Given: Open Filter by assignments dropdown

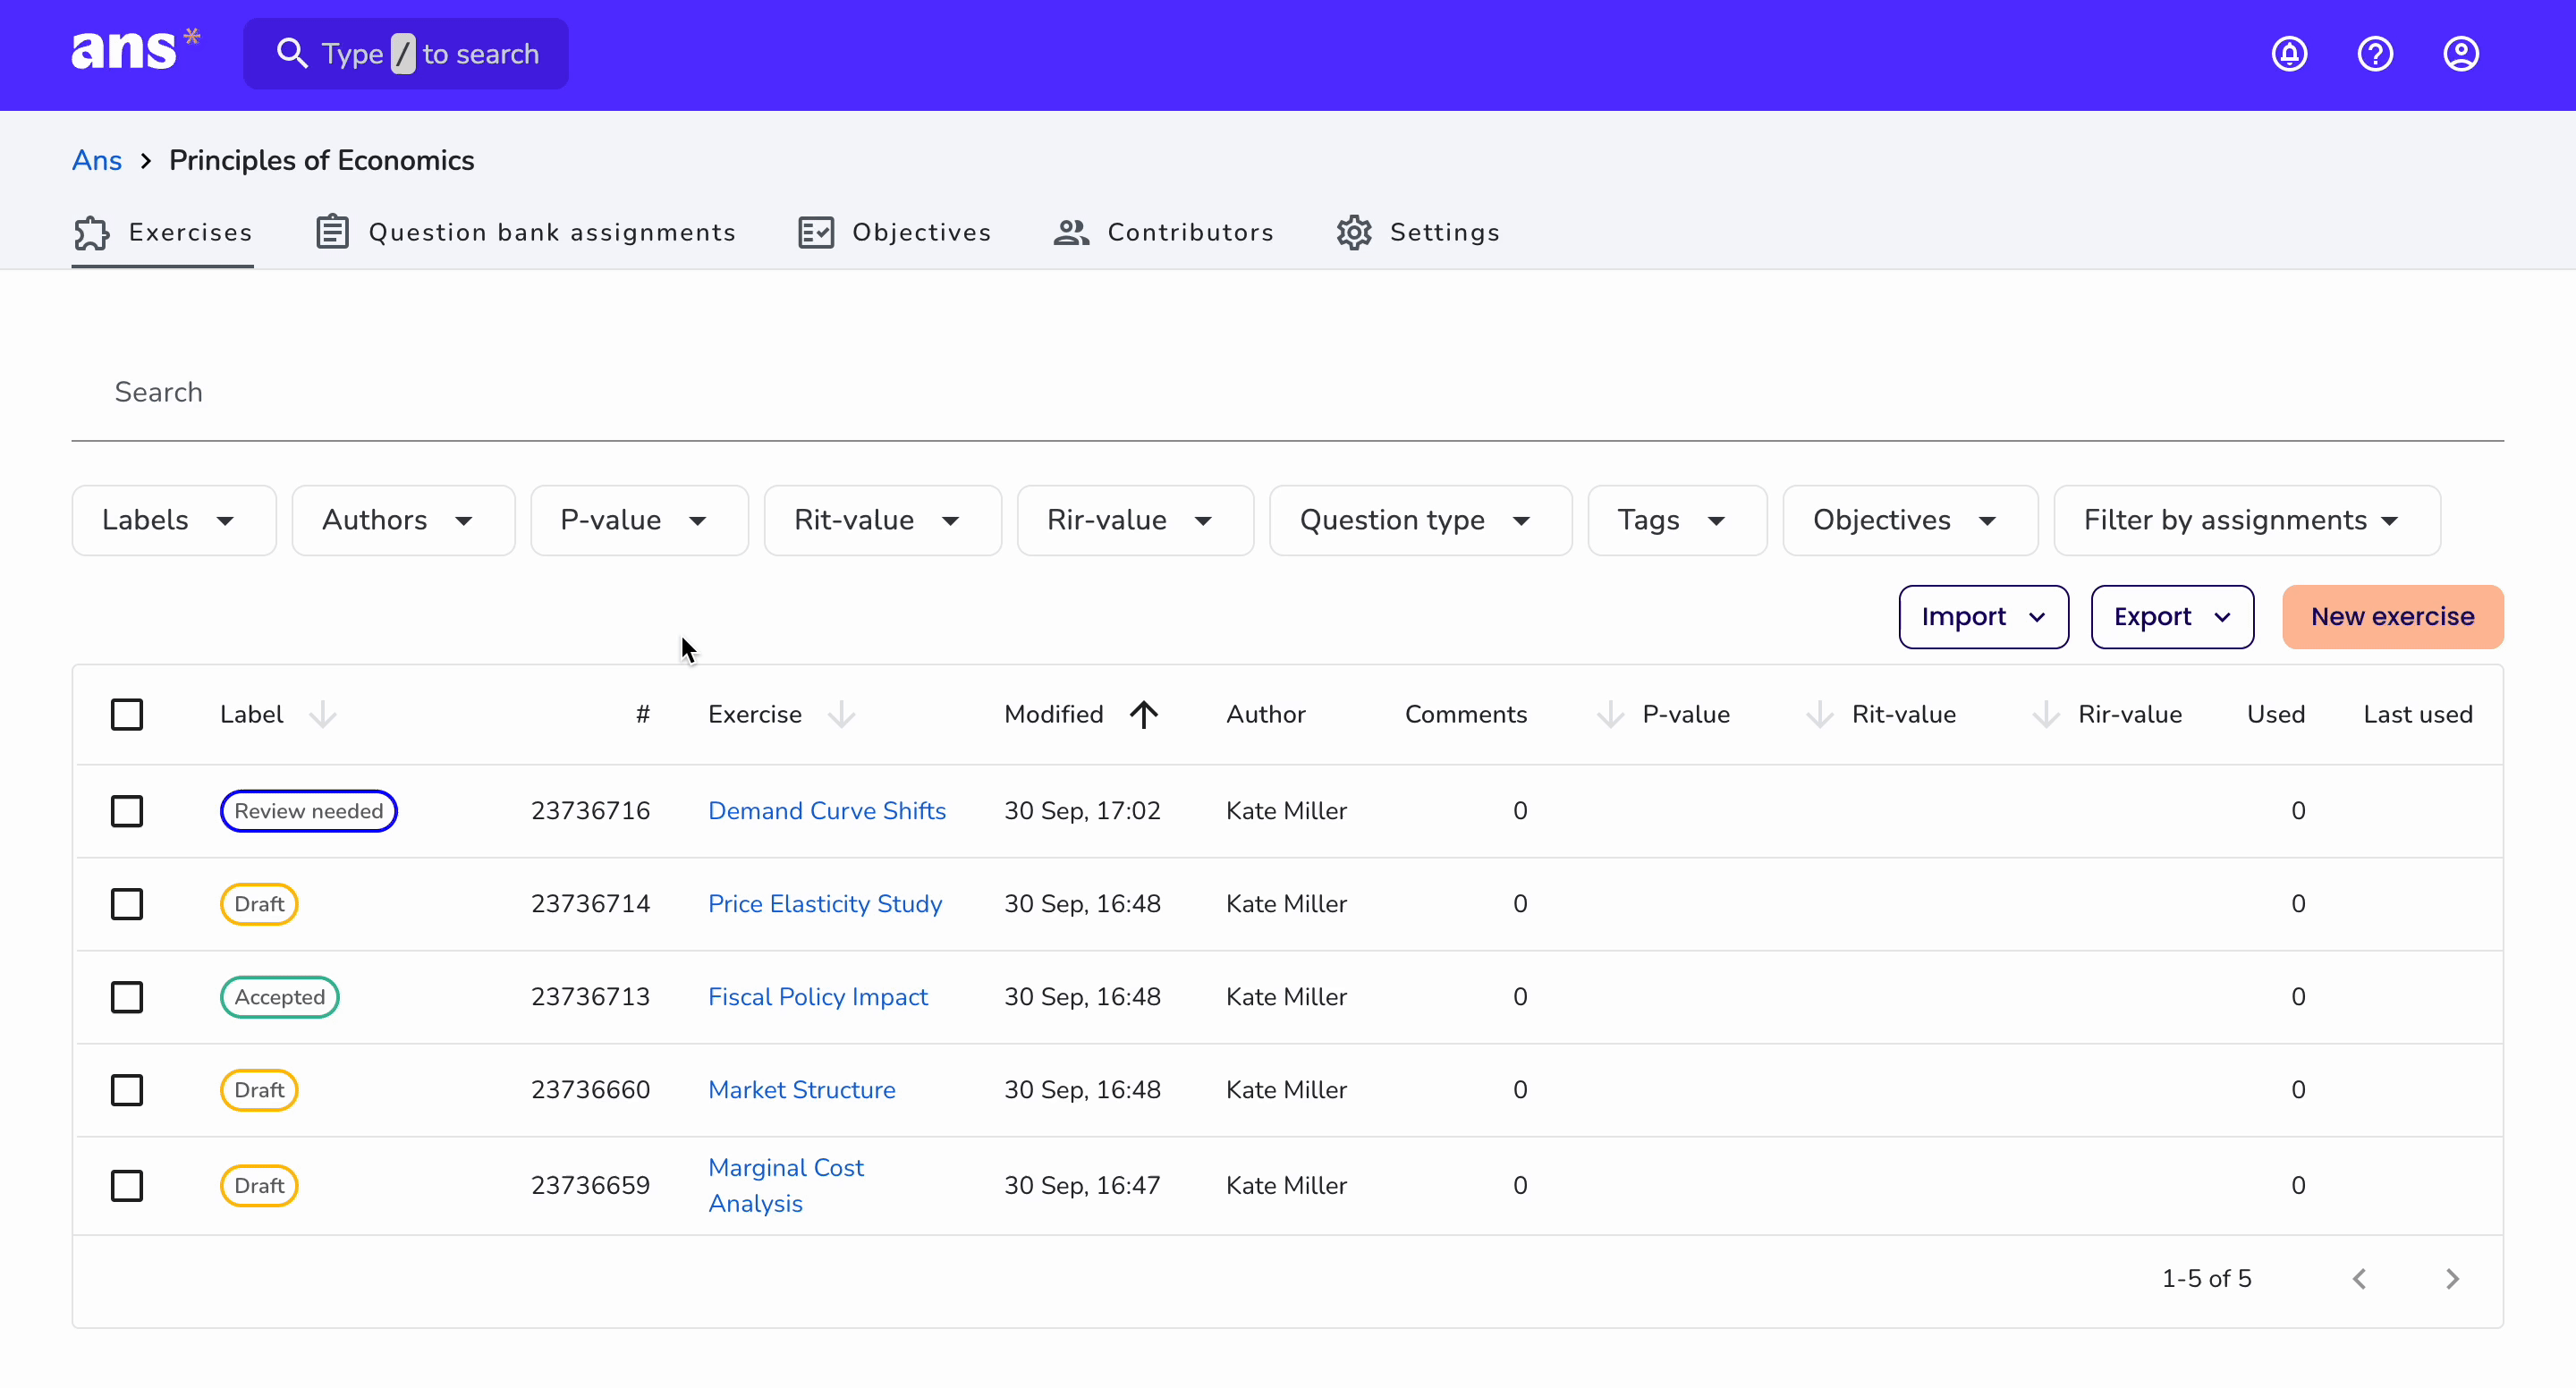Looking at the screenshot, I should coord(2247,520).
